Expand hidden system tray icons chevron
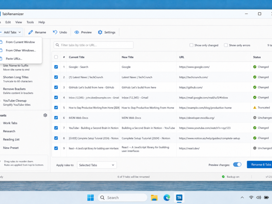Screen dimensions: 272x204 (242, 198)
